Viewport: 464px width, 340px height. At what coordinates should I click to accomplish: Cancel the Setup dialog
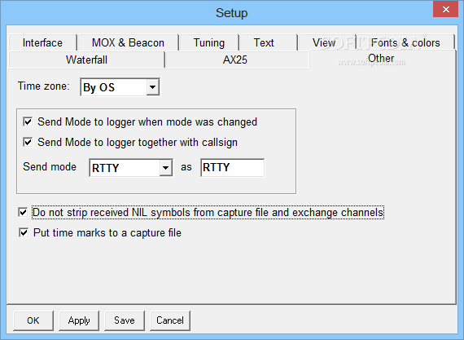[x=170, y=320]
